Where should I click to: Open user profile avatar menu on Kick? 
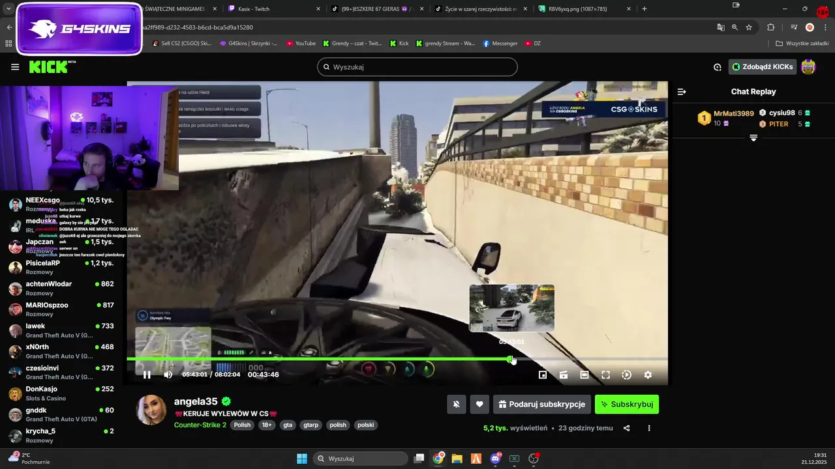click(x=808, y=66)
